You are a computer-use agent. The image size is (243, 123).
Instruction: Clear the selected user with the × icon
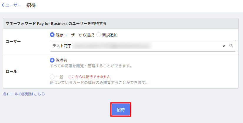pyautogui.click(x=224, y=46)
